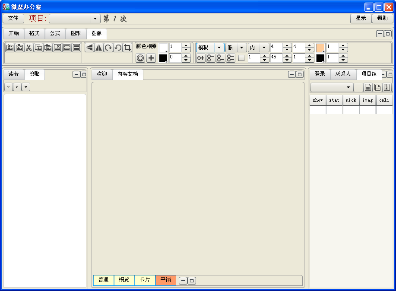This screenshot has width=396, height=291.
Task: Click the left-pointing triangle flip icon
Action: (89, 48)
